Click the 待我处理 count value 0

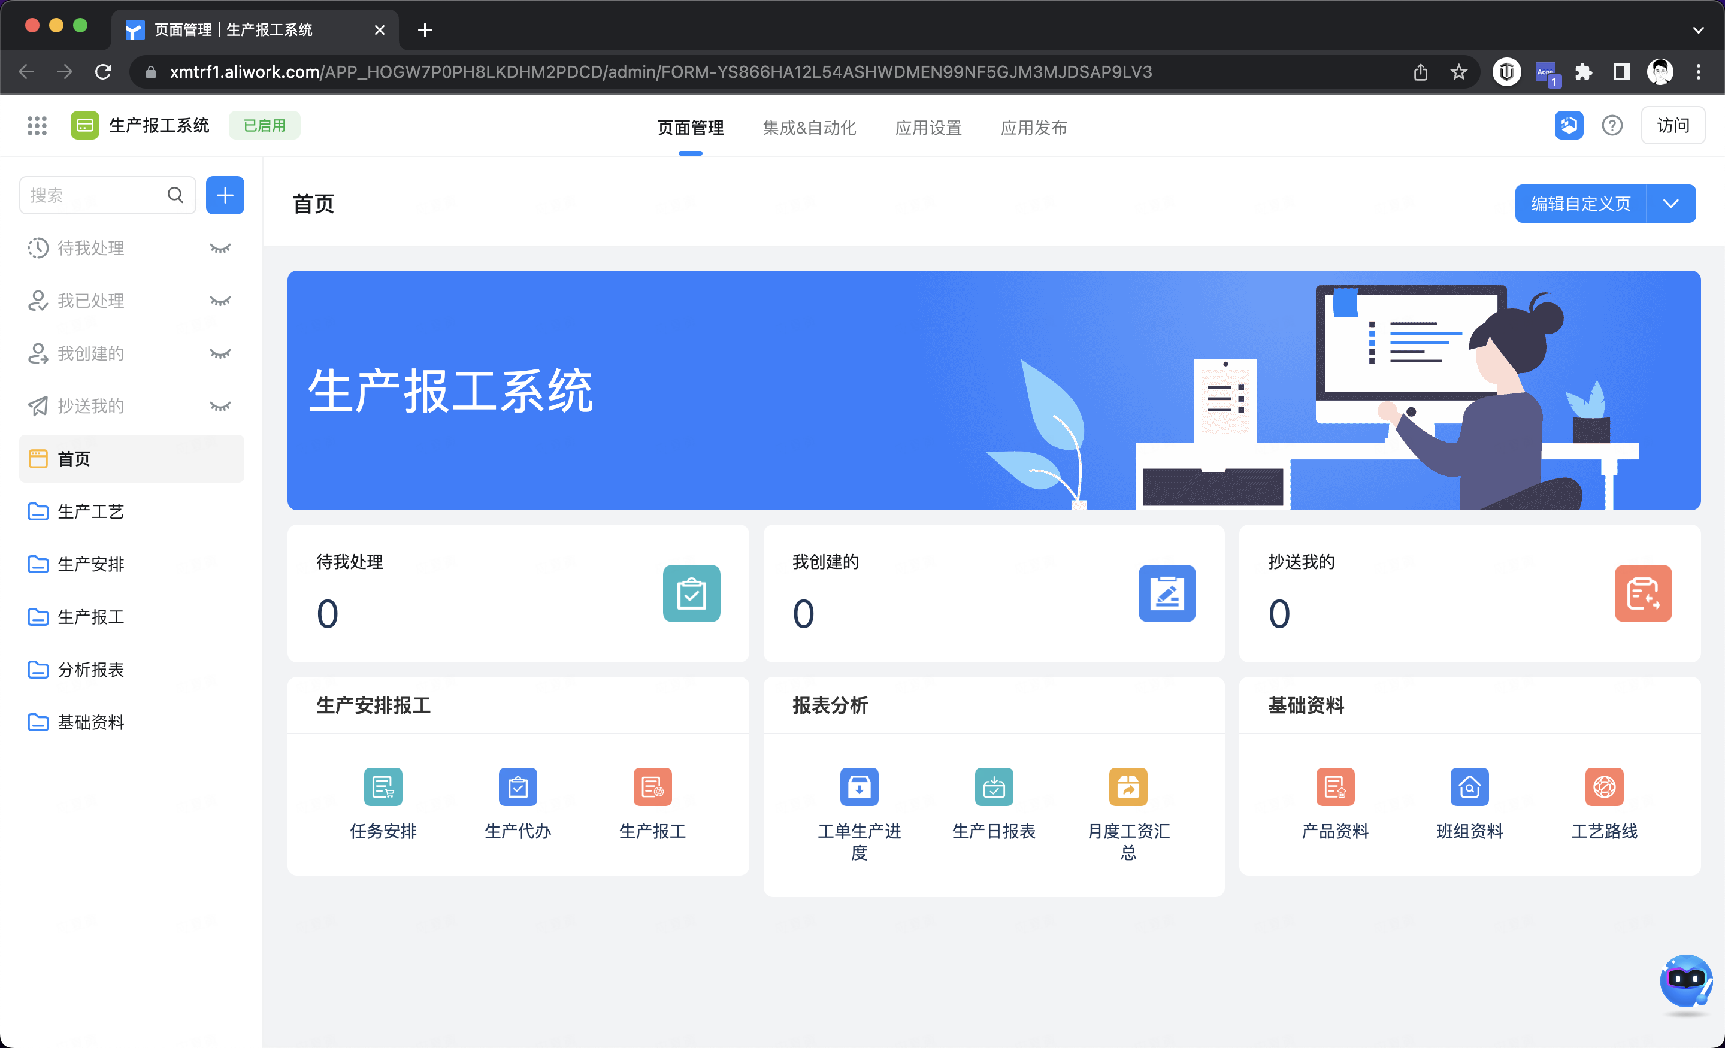pyautogui.click(x=328, y=614)
